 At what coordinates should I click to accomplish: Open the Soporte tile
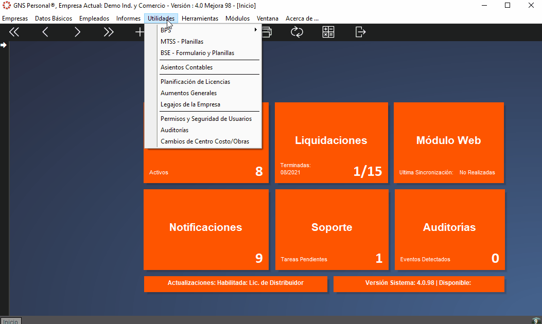(332, 229)
